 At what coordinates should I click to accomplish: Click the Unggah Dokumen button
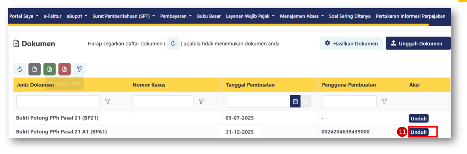(x=418, y=43)
